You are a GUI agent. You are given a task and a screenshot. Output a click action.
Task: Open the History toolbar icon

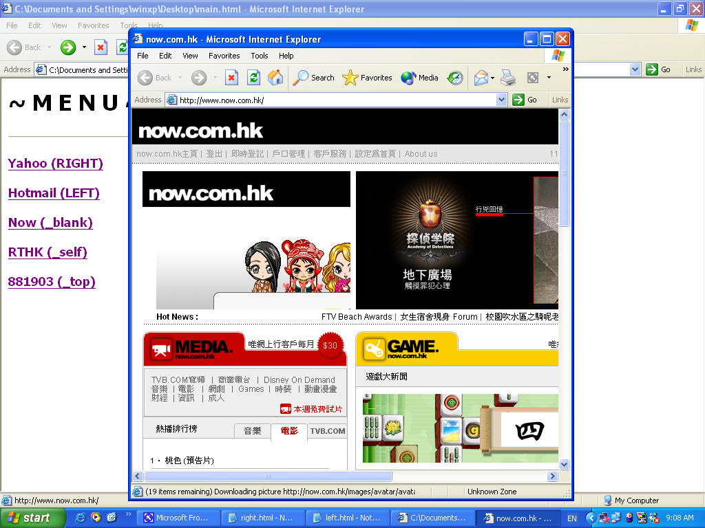click(x=455, y=78)
